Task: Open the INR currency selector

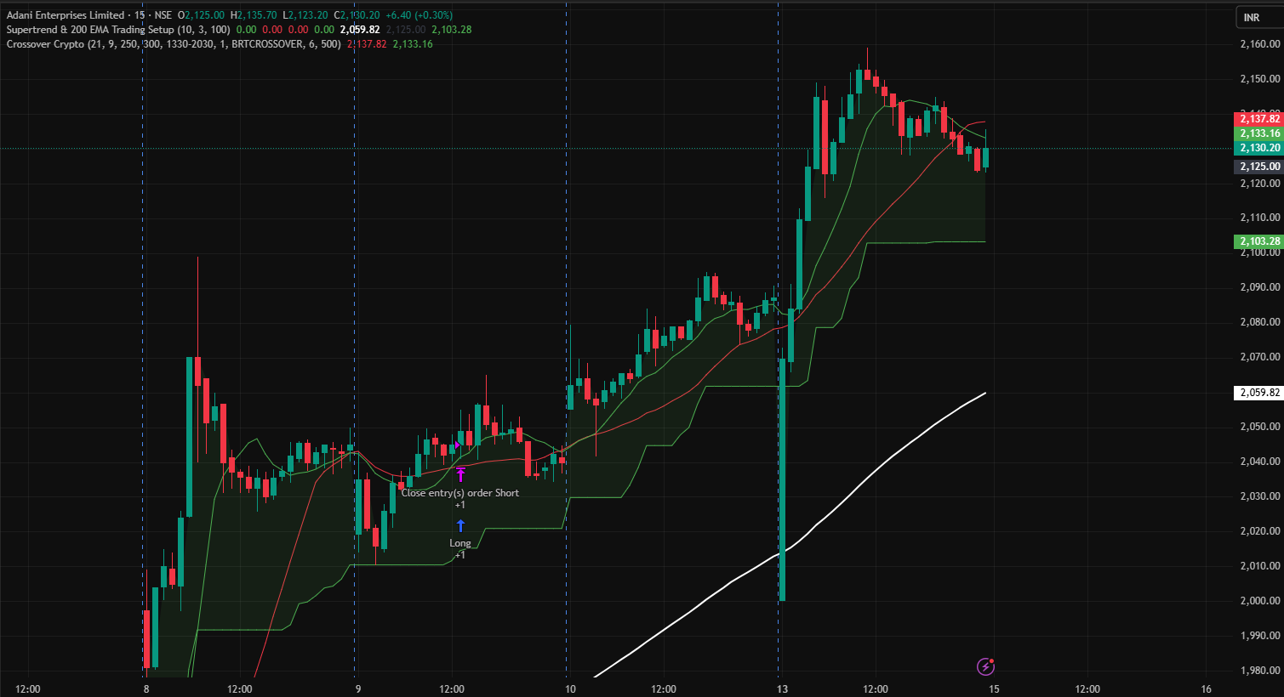Action: [1251, 18]
